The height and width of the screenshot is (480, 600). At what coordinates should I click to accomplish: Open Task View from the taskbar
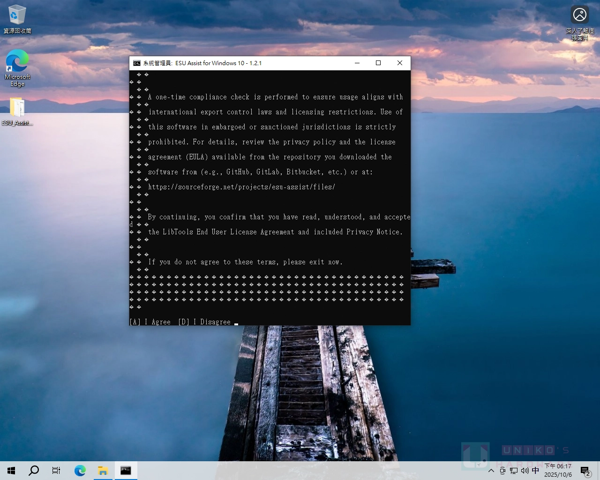click(56, 471)
